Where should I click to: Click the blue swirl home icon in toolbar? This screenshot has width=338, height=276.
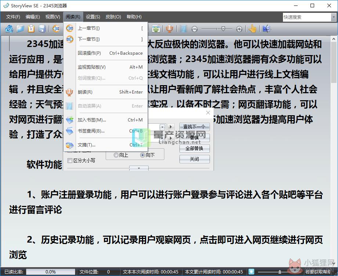pyautogui.click(x=9, y=29)
